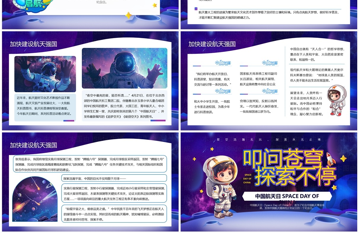Click the paragraph about 天人合一 philosophy
Image resolution: width=359 pixels, height=233 pixels.
click(x=317, y=54)
